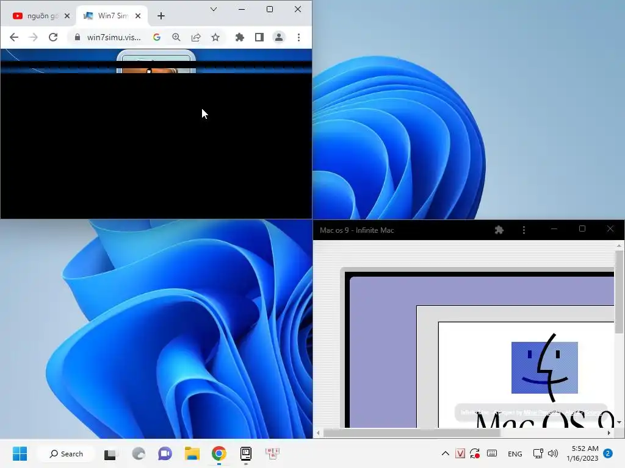This screenshot has height=468, width=625.
Task: Click the Mac OS Finder face logo
Action: [544, 367]
